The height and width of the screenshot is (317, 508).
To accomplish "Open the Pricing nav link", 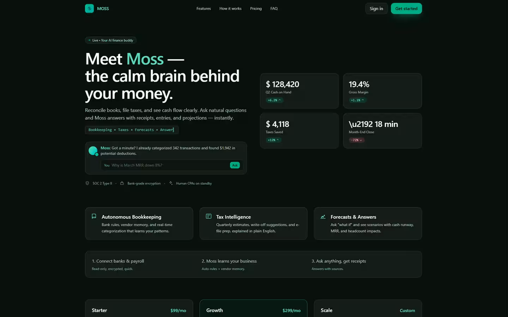I will click(x=256, y=8).
